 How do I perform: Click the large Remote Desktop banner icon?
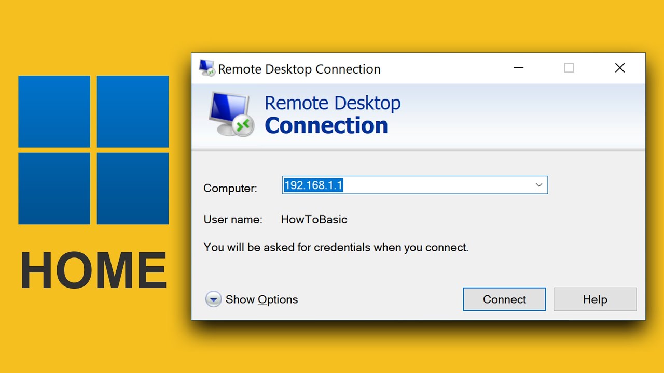[231, 114]
